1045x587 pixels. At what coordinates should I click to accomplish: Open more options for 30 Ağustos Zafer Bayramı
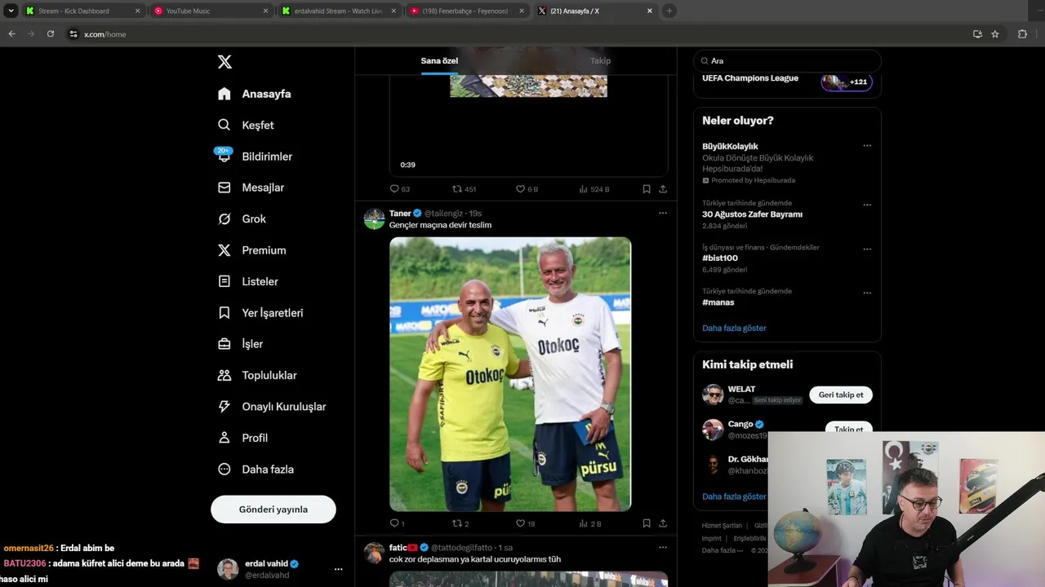(867, 205)
